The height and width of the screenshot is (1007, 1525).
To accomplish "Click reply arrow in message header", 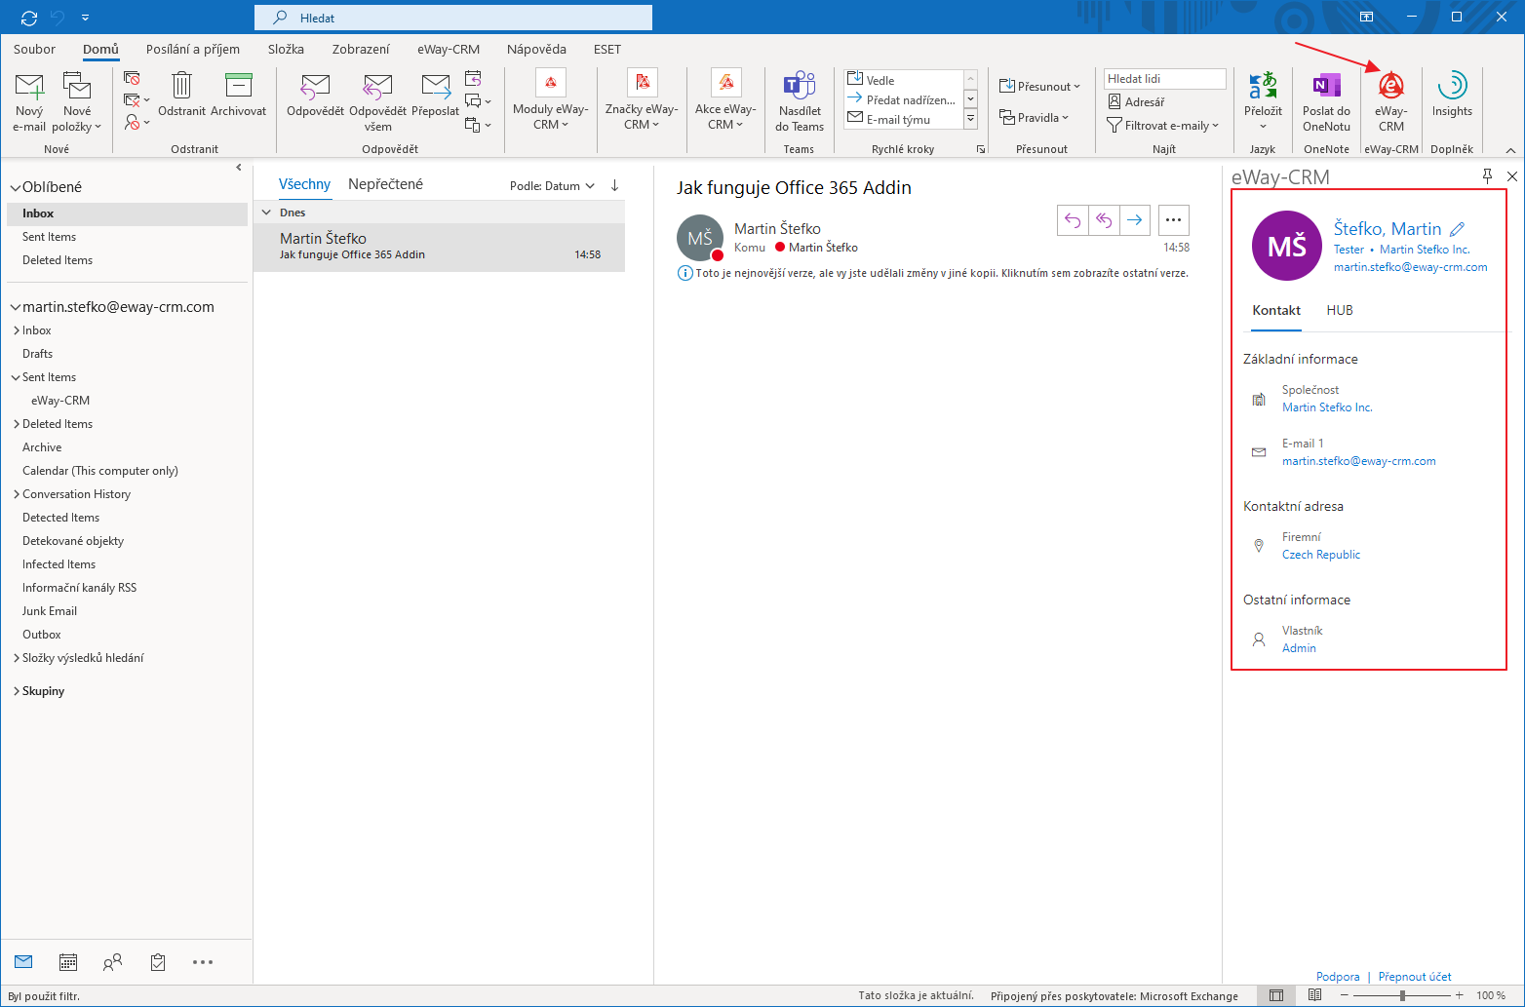I will (1073, 220).
